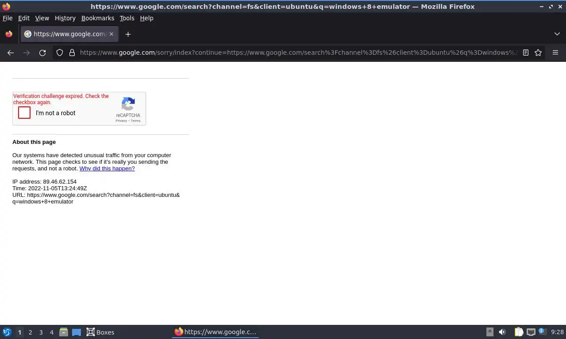The height and width of the screenshot is (339, 566).
Task: Open the File menu
Action: click(8, 18)
